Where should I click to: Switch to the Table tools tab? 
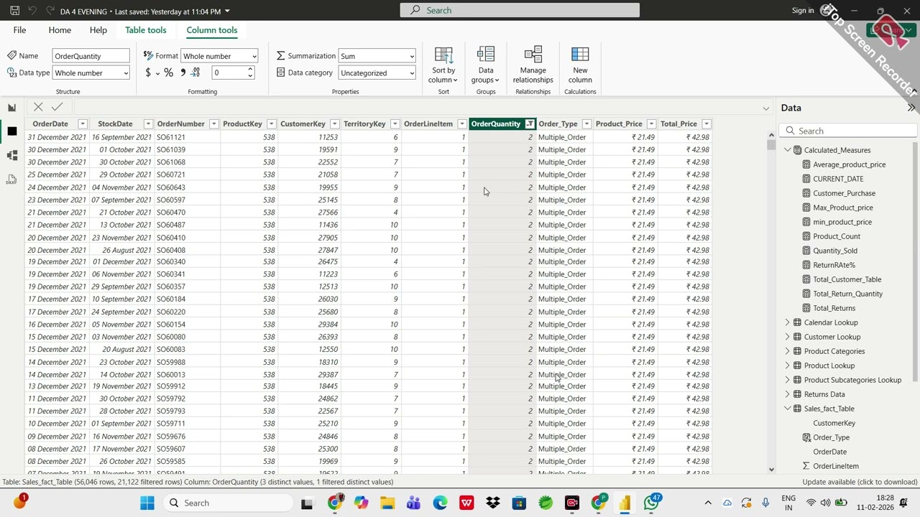146,30
